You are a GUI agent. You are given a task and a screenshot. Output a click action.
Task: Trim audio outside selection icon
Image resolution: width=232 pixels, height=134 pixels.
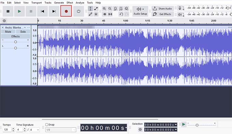click(105, 14)
